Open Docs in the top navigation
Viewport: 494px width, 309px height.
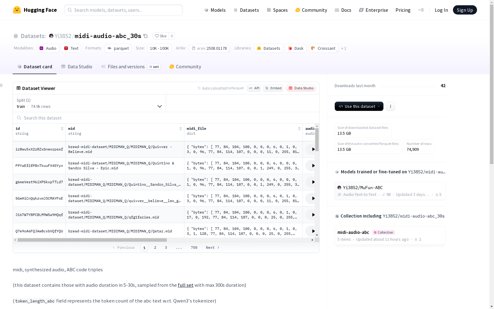343,10
